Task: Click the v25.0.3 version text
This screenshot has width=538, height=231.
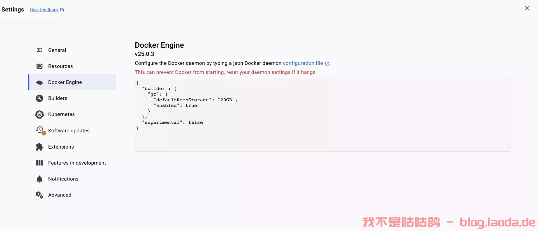Action: (x=144, y=54)
